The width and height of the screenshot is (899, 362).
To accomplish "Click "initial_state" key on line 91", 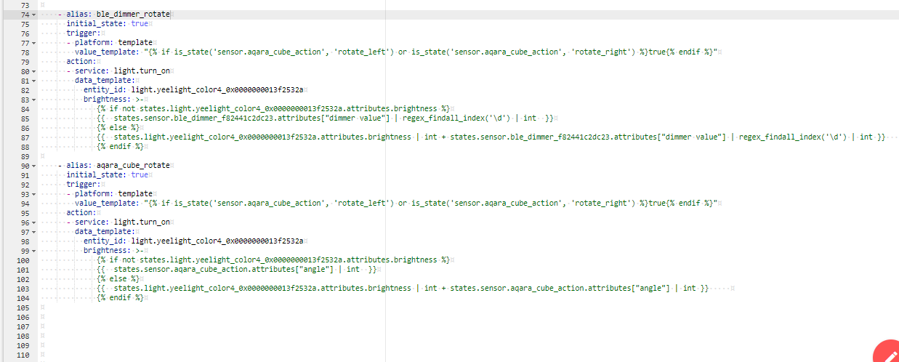I will pyautogui.click(x=95, y=175).
